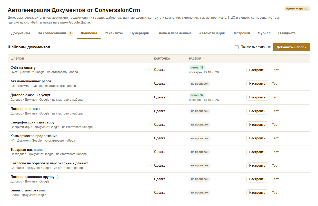Viewport: 318px width, 206px height.
Task: Click the "Шаблоны документов" heading
Action: pyautogui.click(x=29, y=47)
